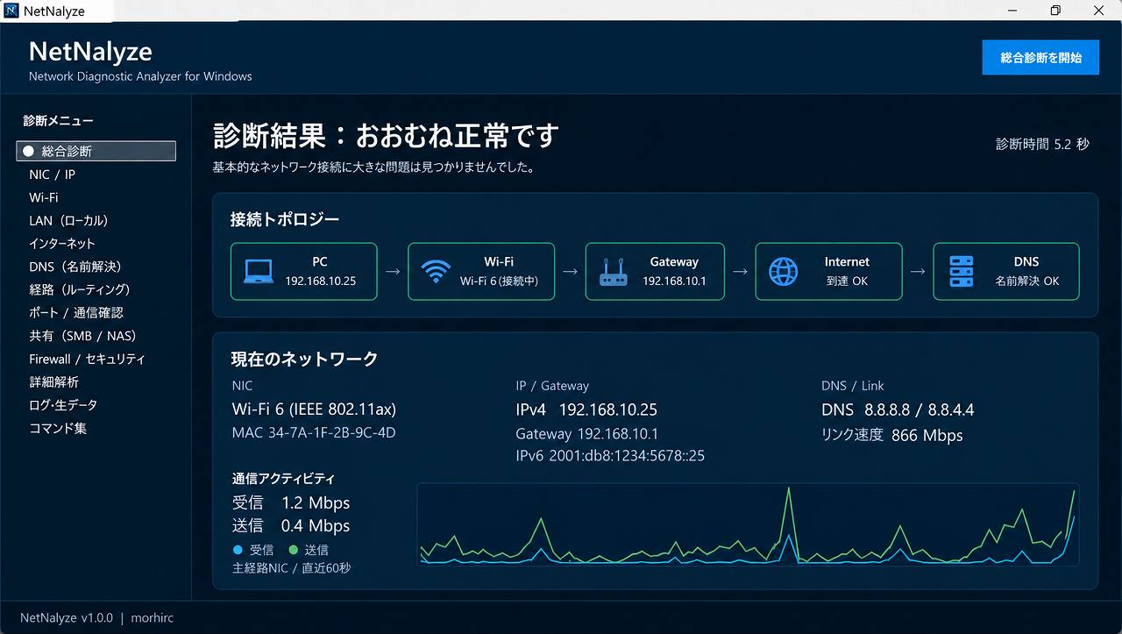This screenshot has height=634, width=1122.
Task: Click the 送信 0.4 Mbps reading
Action: point(291,525)
